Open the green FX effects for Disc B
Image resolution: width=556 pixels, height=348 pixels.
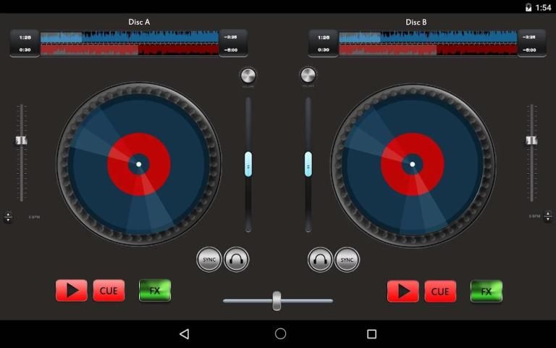pos(486,291)
